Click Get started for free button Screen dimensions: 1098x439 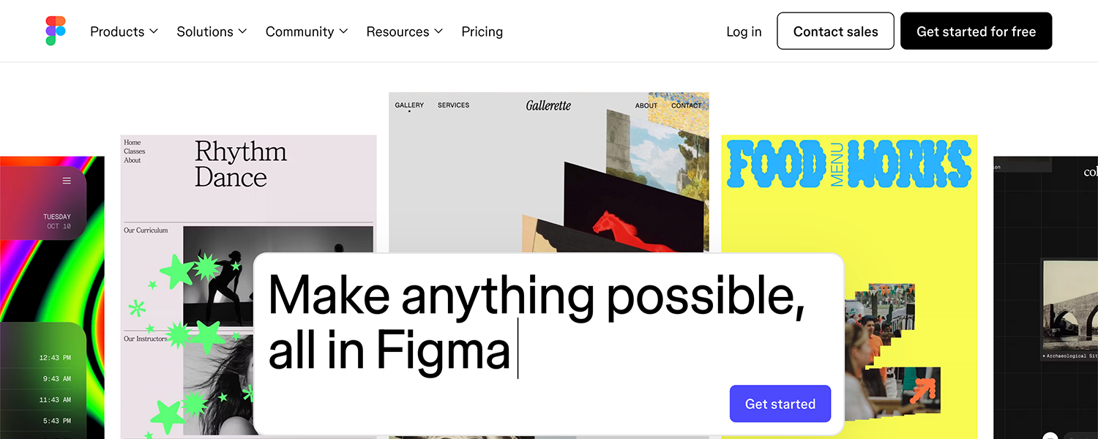point(976,31)
